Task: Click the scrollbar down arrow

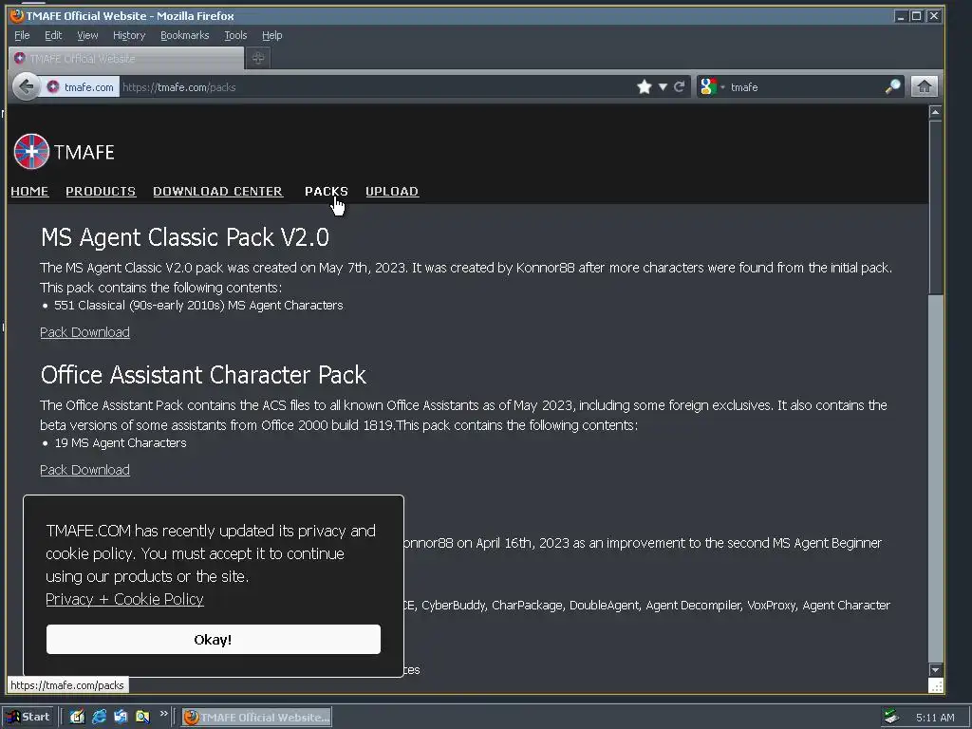Action: pyautogui.click(x=935, y=669)
